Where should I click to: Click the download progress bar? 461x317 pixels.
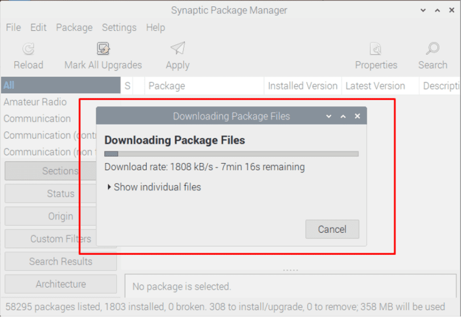(x=232, y=154)
